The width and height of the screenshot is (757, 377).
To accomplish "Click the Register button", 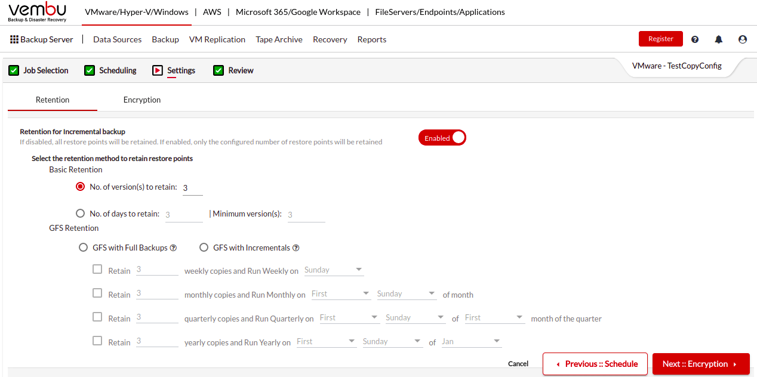I will 661,39.
